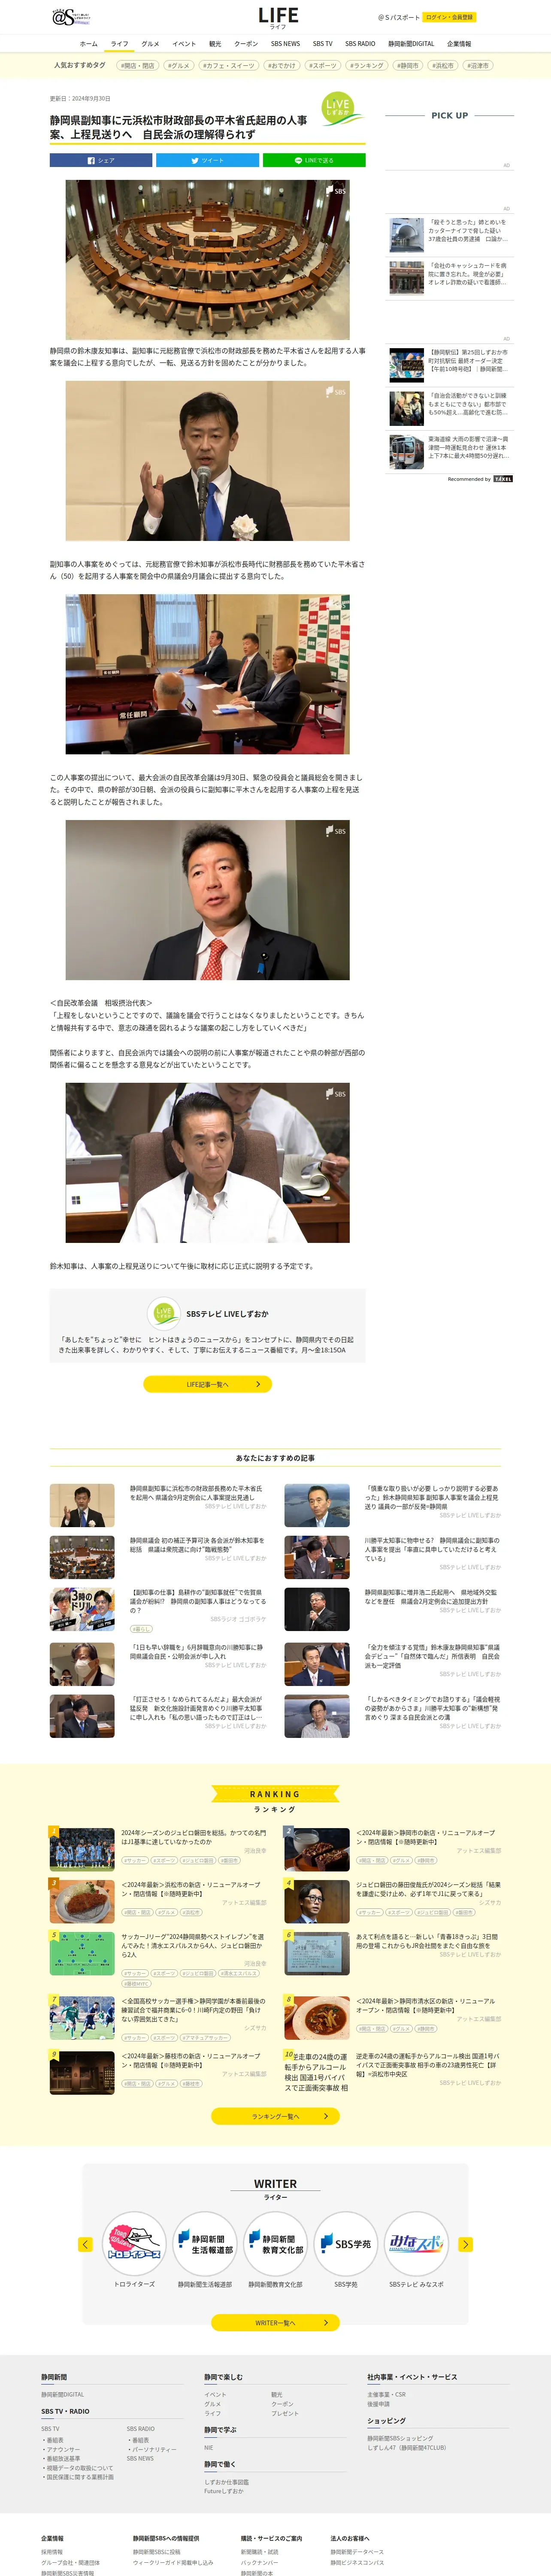
Task: Show previous writers with the left arrow
Action: tap(85, 2244)
